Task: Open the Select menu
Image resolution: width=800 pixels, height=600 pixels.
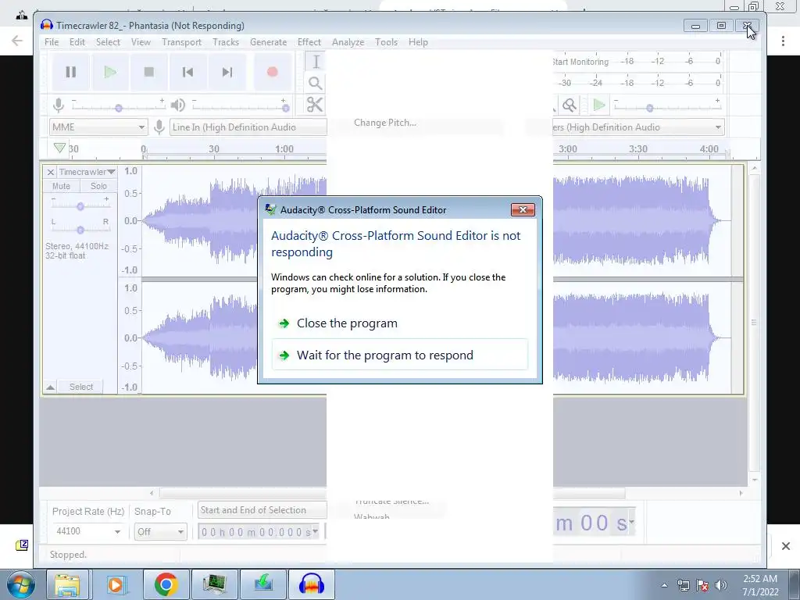Action: point(108,42)
